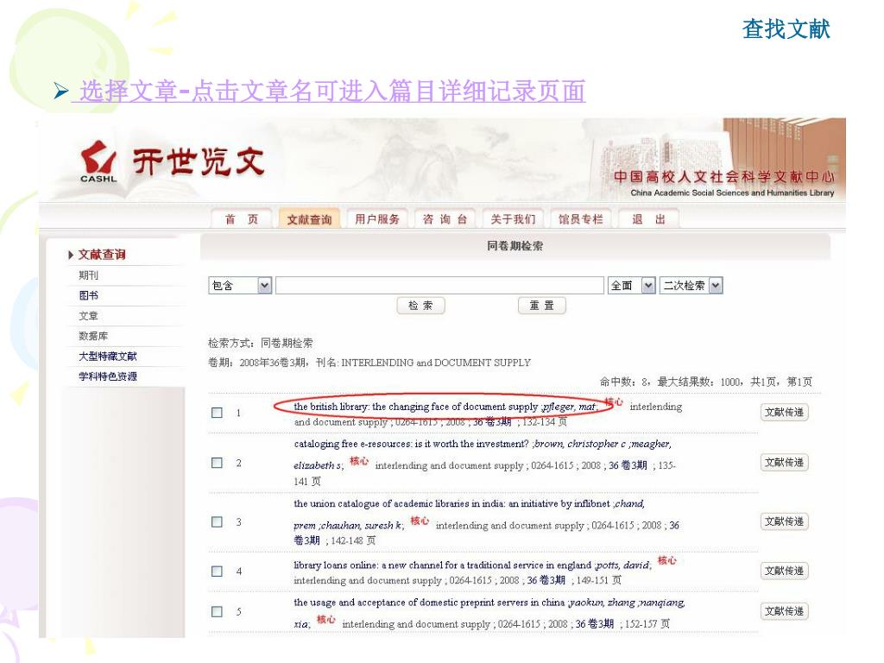Open the 包含 match-type dropdown
Viewport: 884px width, 663px height.
tap(240, 285)
